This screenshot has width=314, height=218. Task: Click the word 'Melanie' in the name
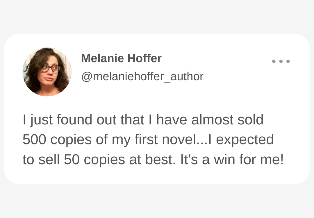102,58
